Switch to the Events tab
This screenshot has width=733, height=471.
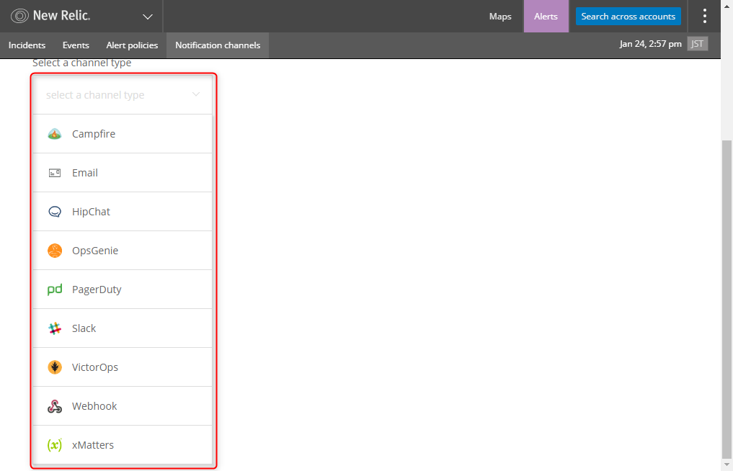coord(76,45)
